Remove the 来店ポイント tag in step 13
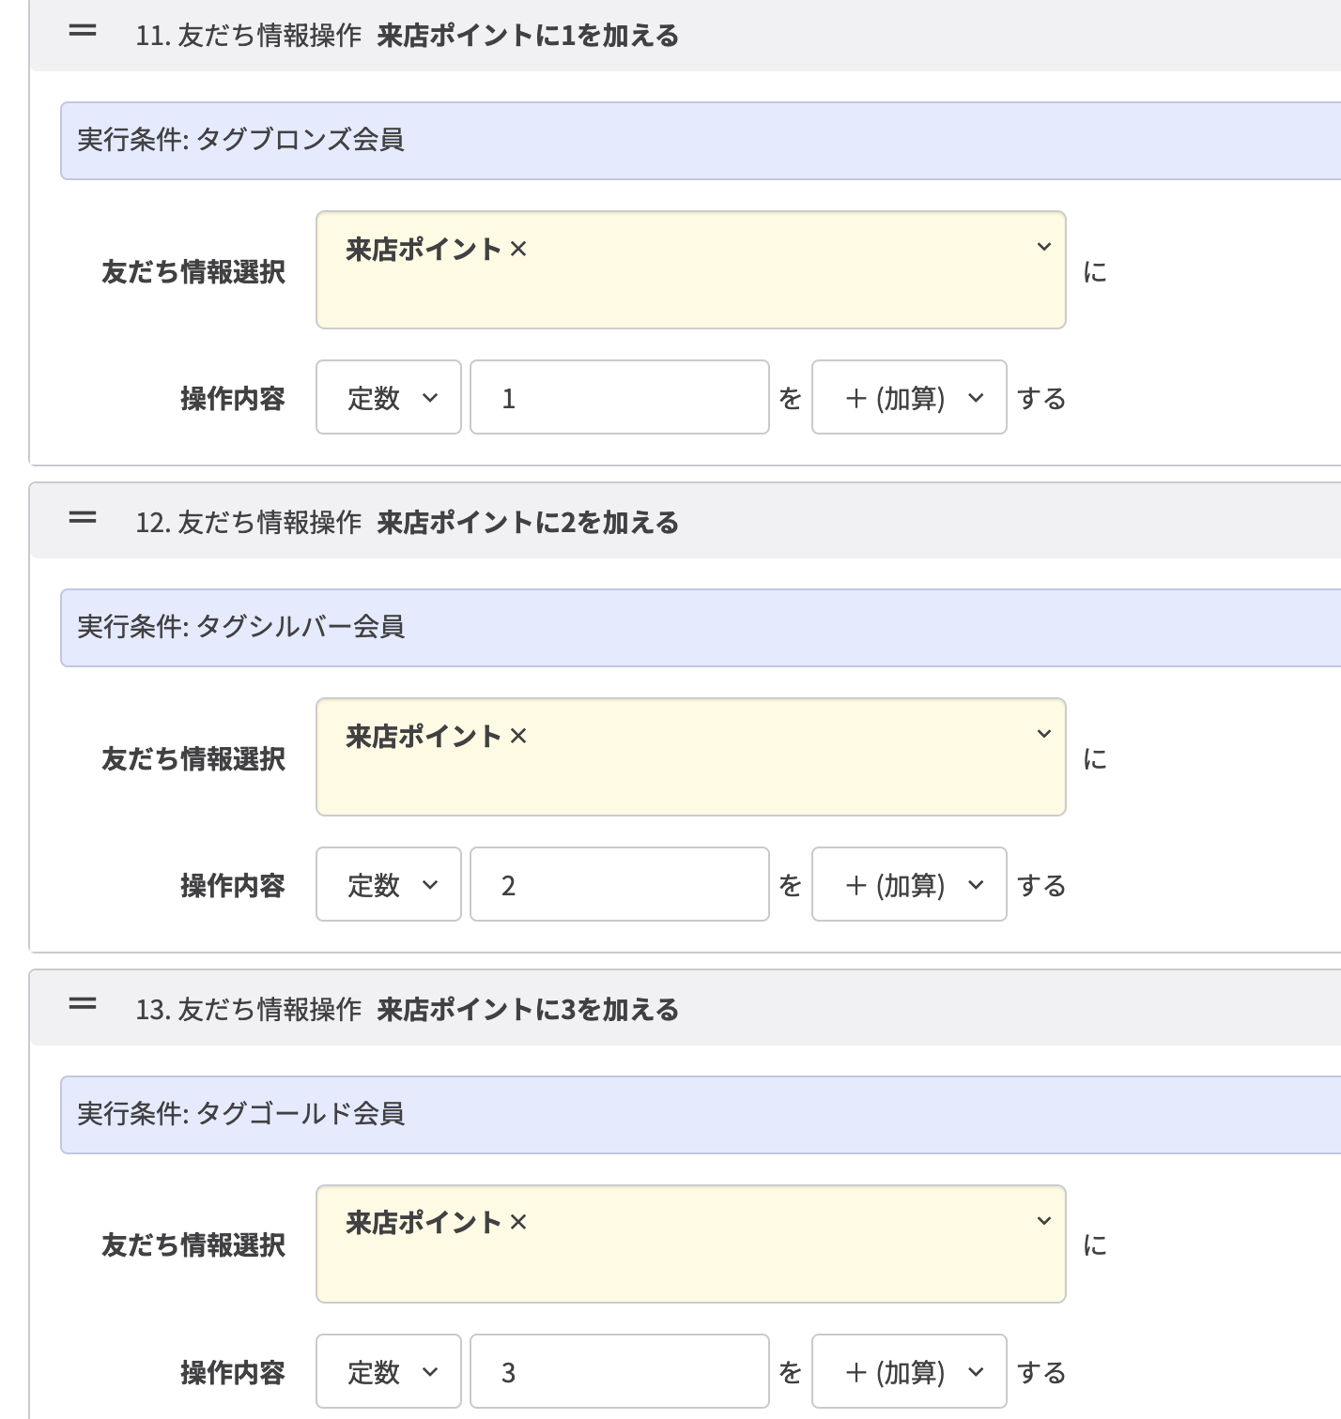 [518, 1222]
